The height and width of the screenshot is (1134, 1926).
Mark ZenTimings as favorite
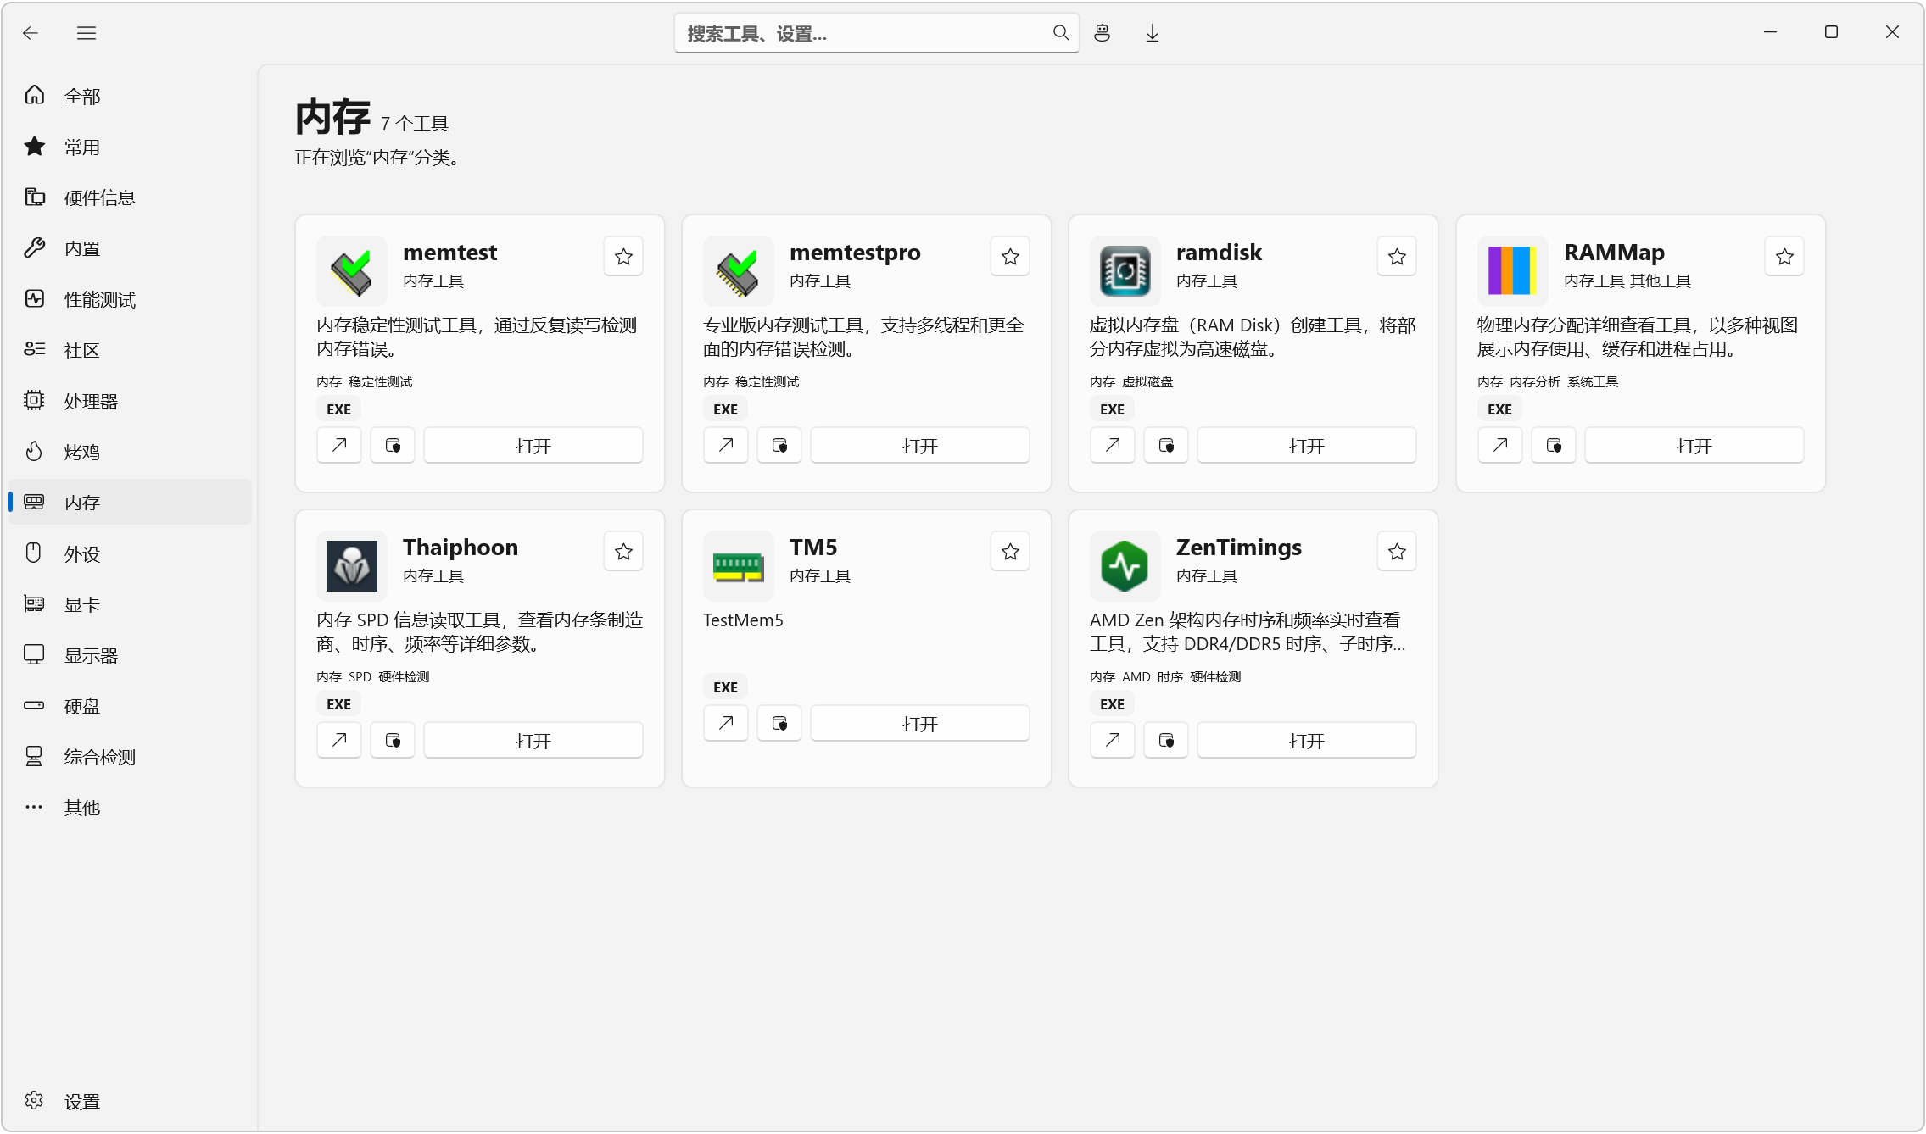point(1397,552)
